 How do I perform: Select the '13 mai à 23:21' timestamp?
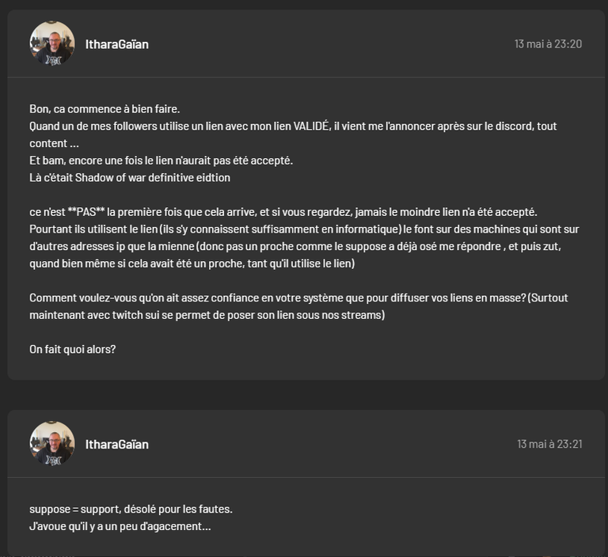[549, 444]
